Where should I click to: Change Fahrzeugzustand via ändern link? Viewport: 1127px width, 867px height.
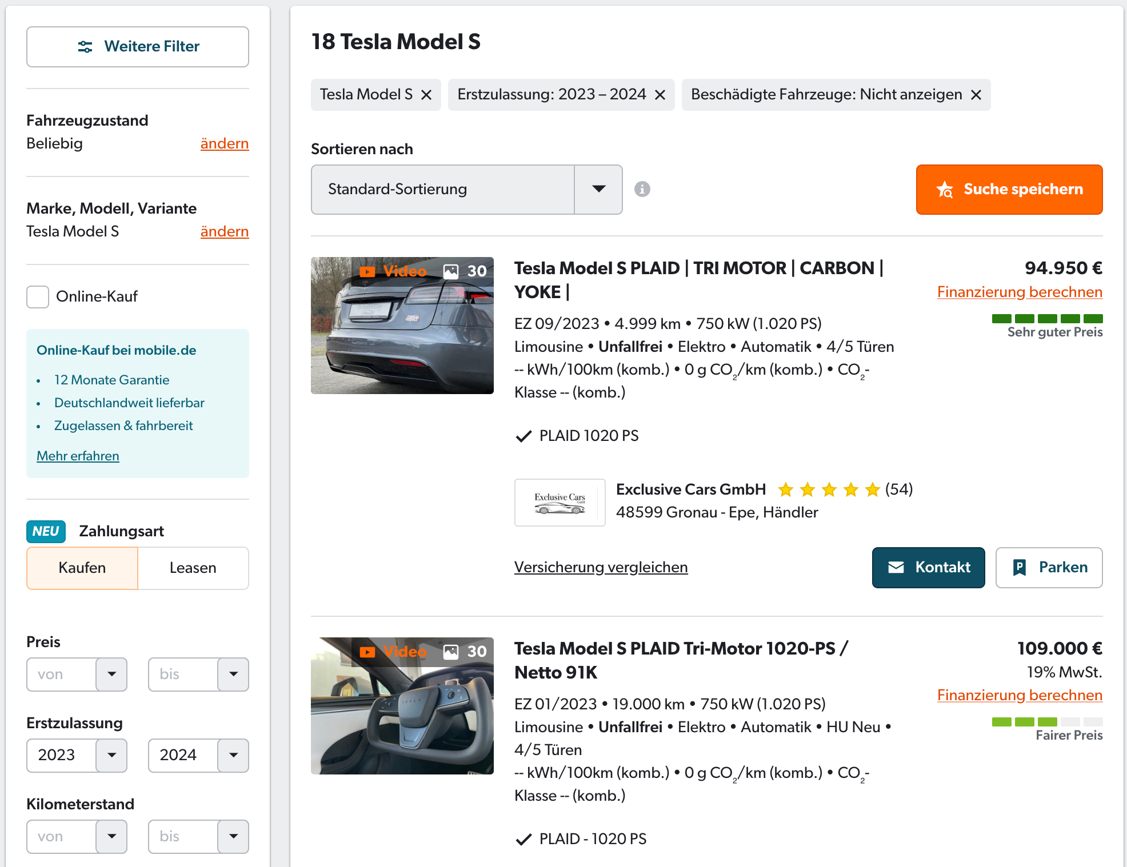pos(225,143)
